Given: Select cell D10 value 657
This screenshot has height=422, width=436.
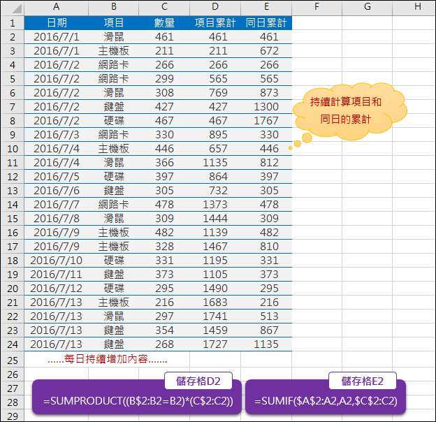Looking at the screenshot, I should (x=215, y=149).
